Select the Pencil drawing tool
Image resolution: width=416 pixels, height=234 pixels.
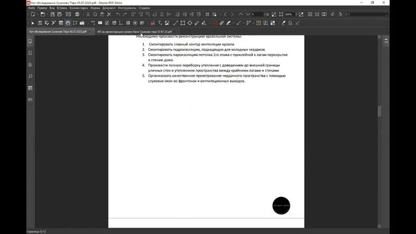click(196, 23)
